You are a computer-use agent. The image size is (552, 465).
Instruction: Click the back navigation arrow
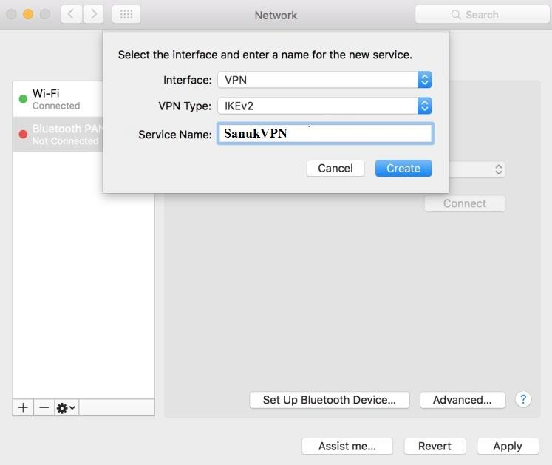71,14
